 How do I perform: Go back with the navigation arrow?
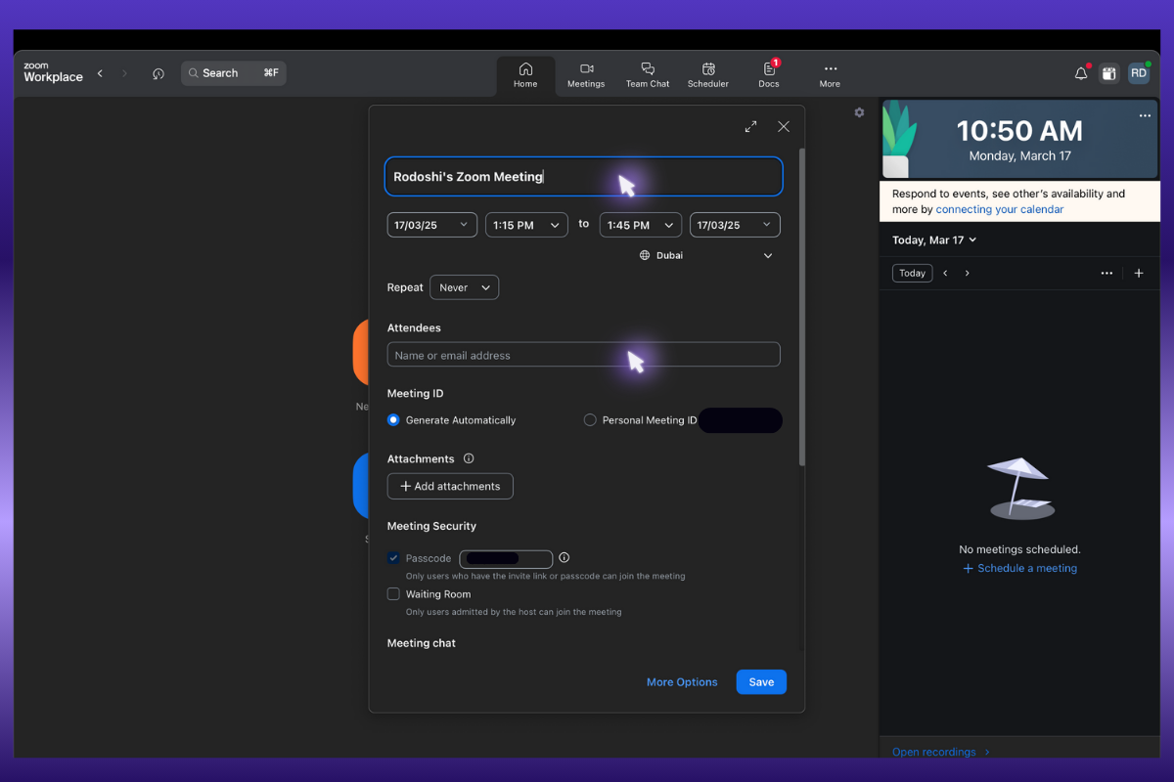click(x=100, y=73)
